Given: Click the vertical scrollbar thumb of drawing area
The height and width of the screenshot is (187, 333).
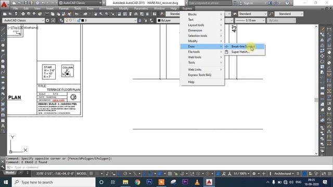Looking at the screenshot, I should (x=316, y=100).
